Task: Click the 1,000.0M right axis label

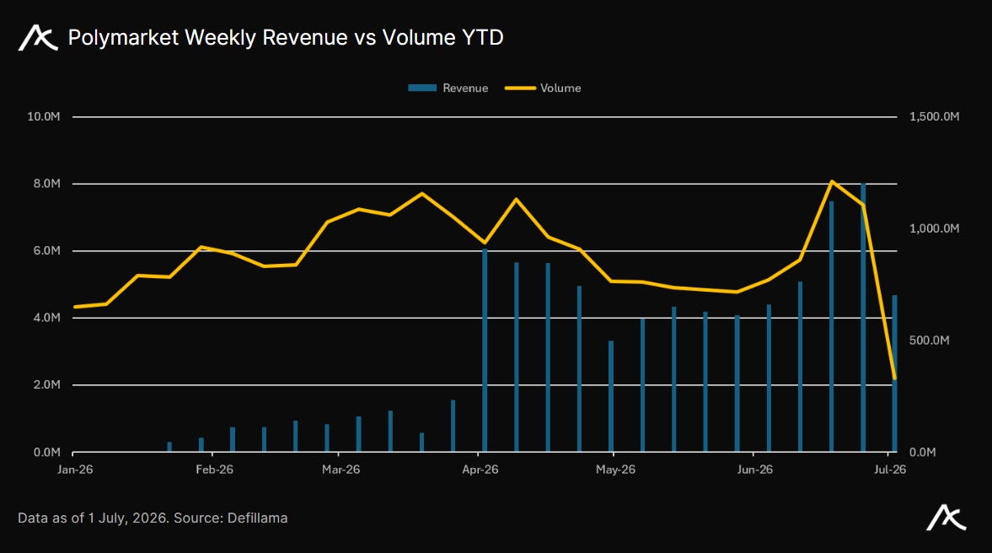Action: click(x=935, y=228)
